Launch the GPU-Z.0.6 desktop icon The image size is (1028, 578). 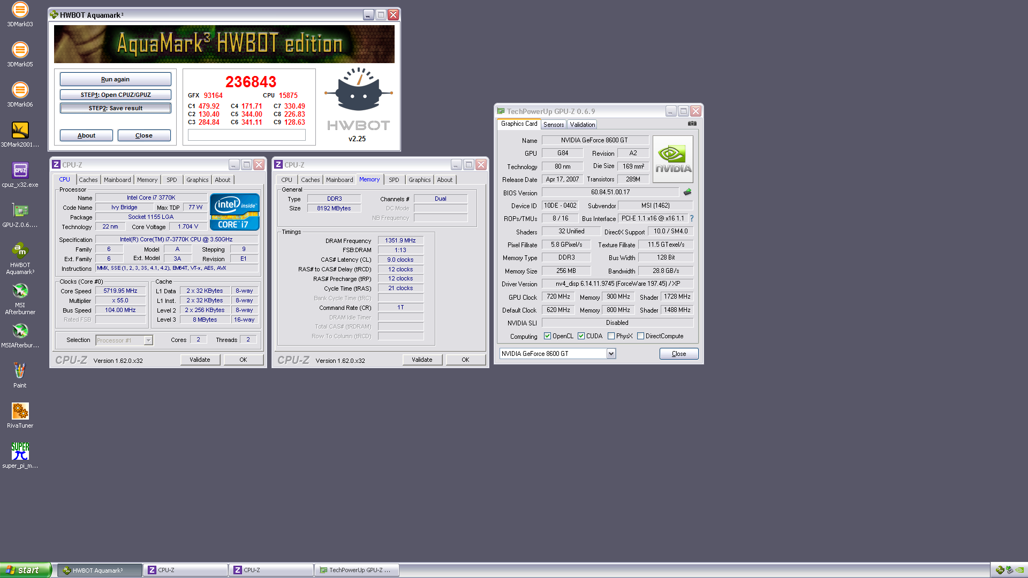(x=20, y=215)
